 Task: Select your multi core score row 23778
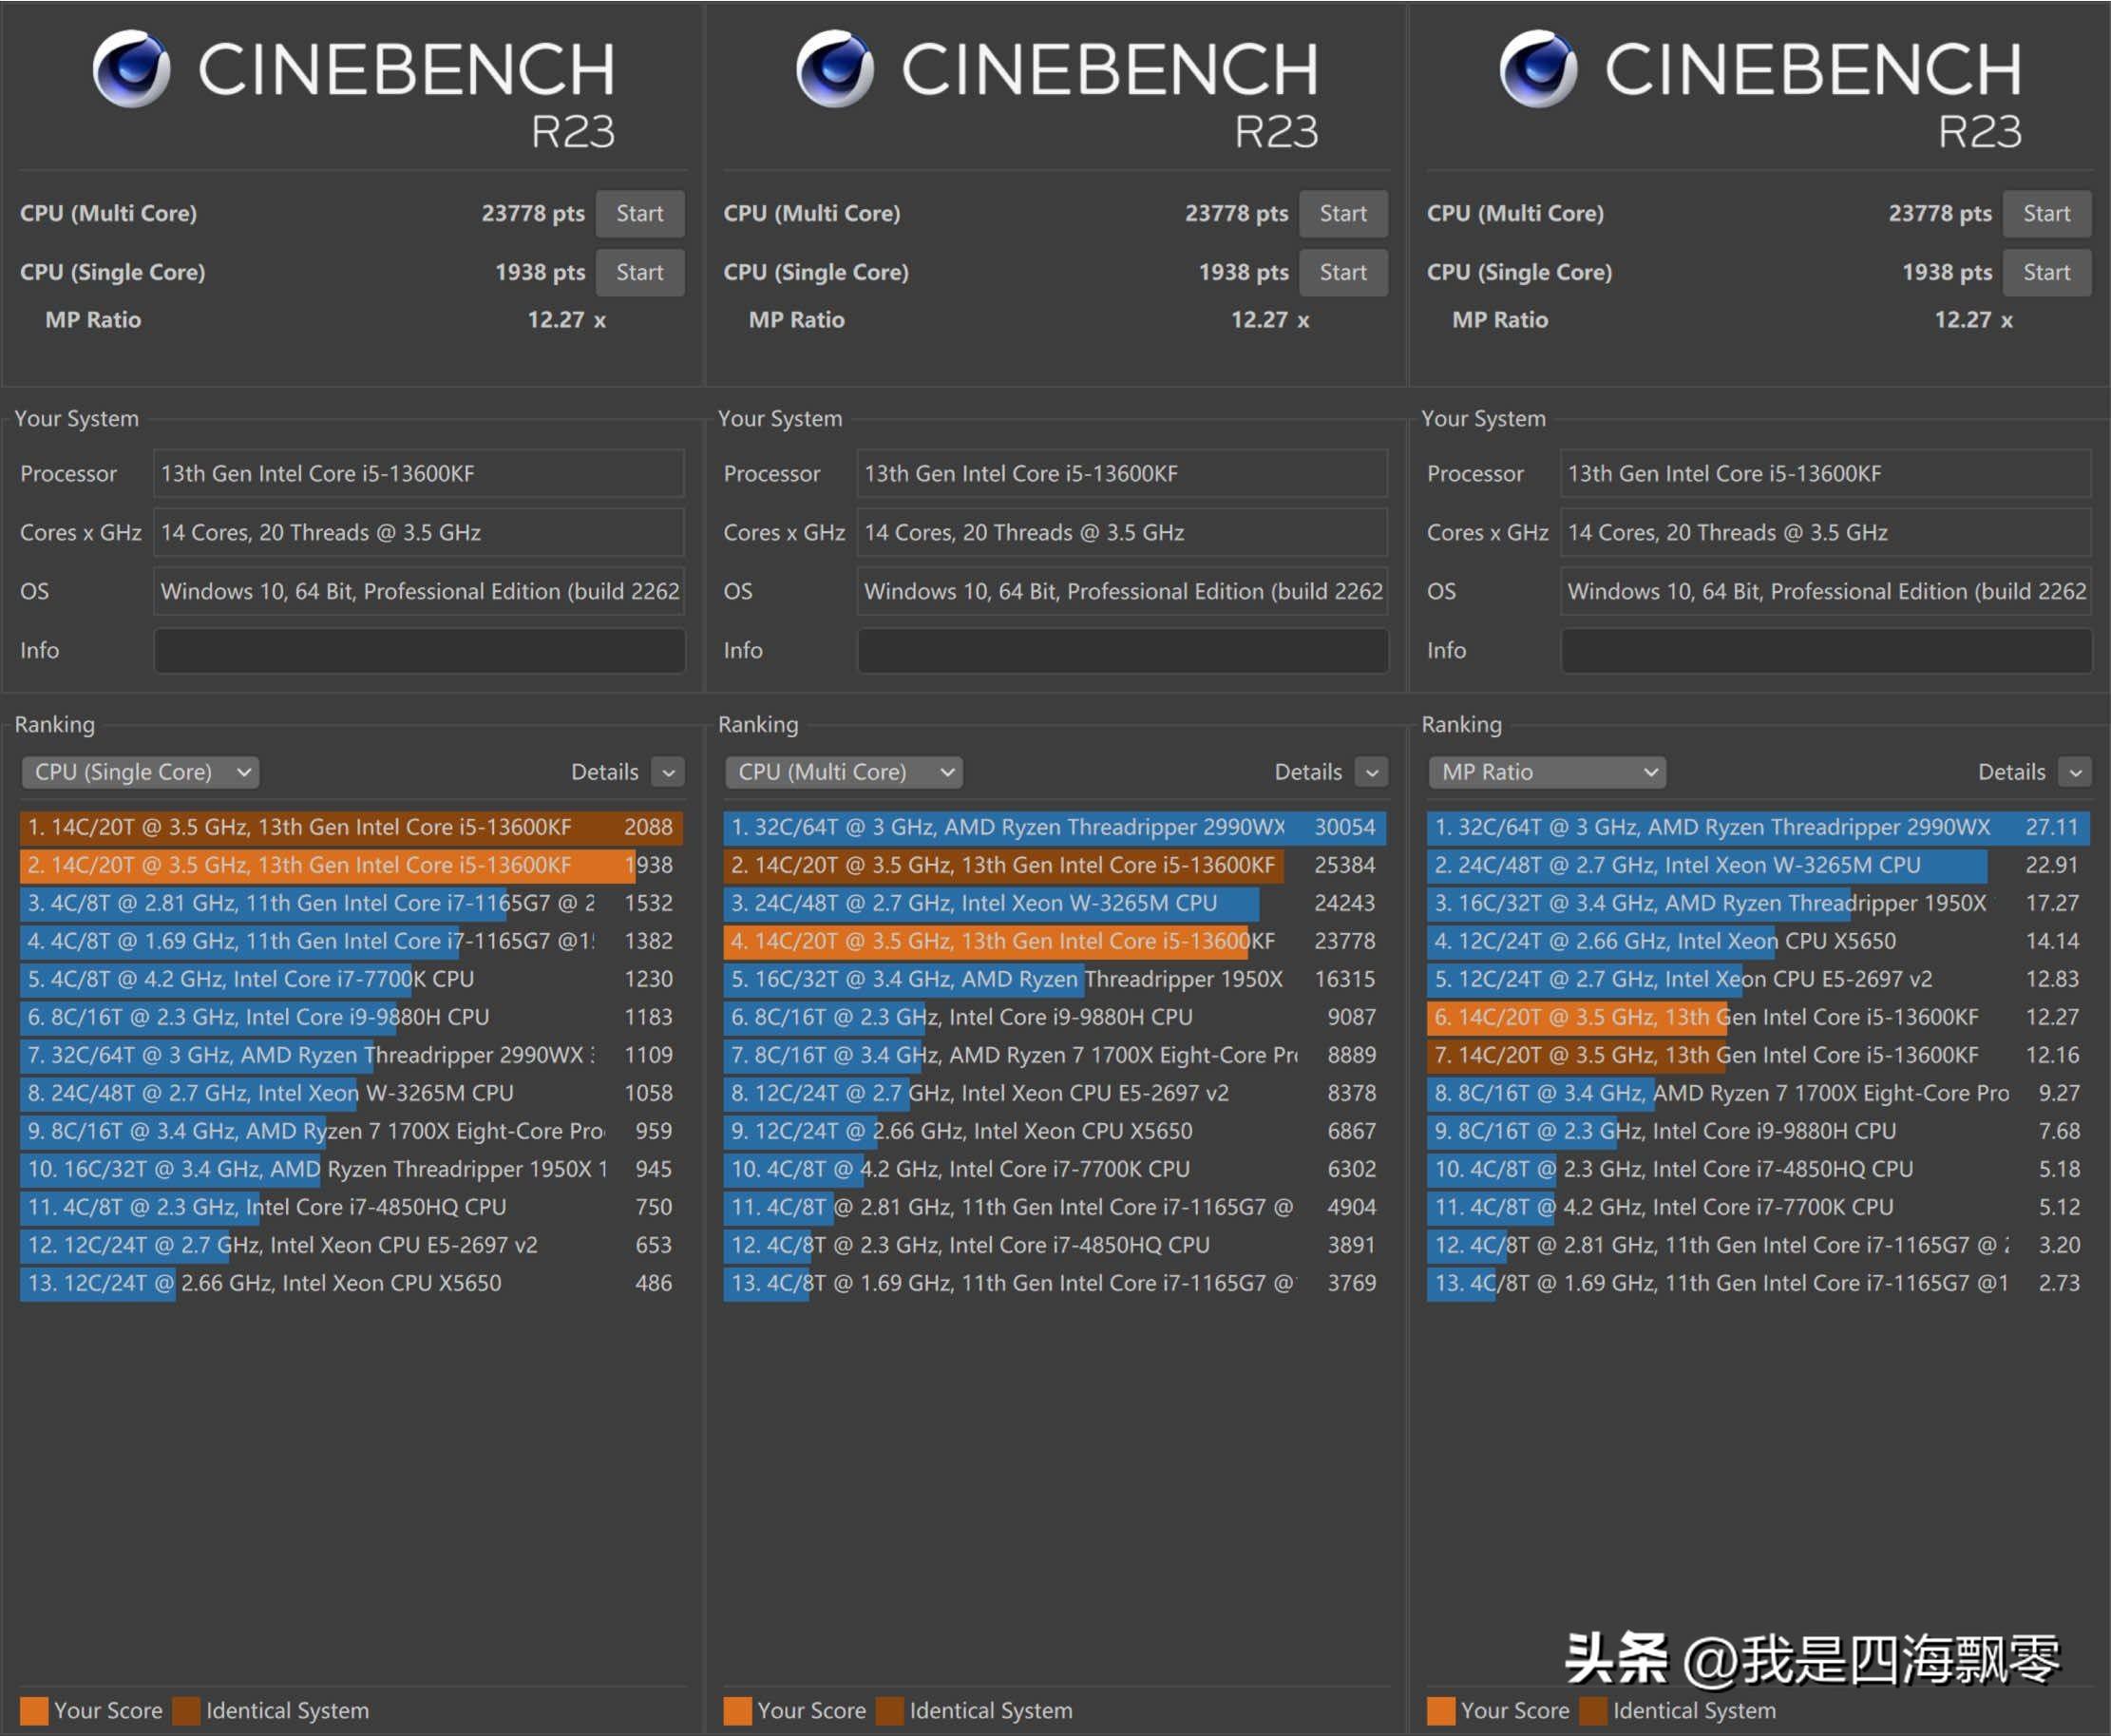coord(1055,941)
